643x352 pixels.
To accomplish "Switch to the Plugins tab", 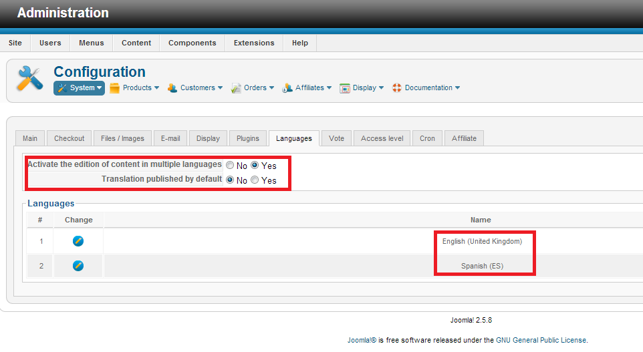I will click(248, 138).
